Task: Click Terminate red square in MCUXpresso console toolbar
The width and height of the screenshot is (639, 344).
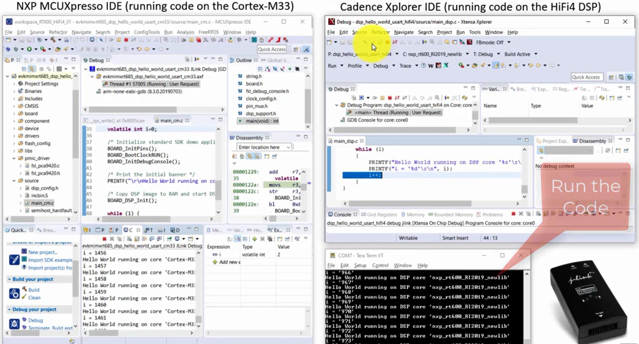Action: pos(104,239)
